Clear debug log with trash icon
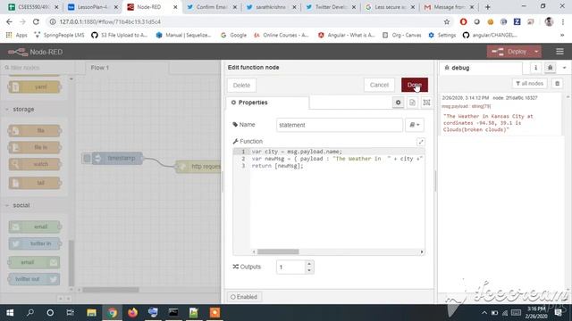This screenshot has width=572, height=321. click(x=557, y=84)
